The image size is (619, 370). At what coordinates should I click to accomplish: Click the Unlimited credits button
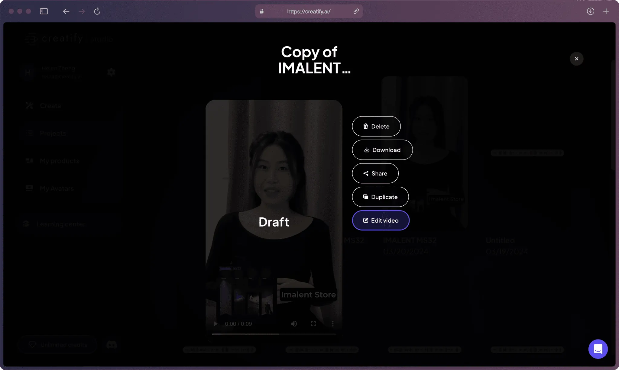[x=57, y=345]
